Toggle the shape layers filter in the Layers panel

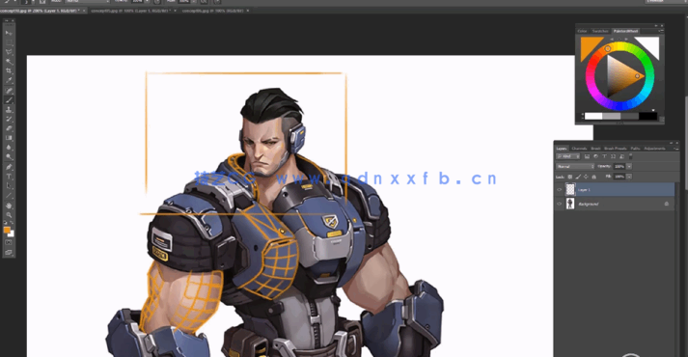613,156
